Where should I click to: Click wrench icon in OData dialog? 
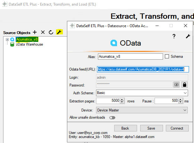point(188,37)
